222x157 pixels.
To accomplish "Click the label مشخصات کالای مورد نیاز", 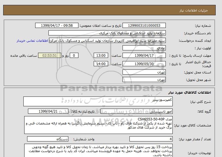I will coord(192,125).
